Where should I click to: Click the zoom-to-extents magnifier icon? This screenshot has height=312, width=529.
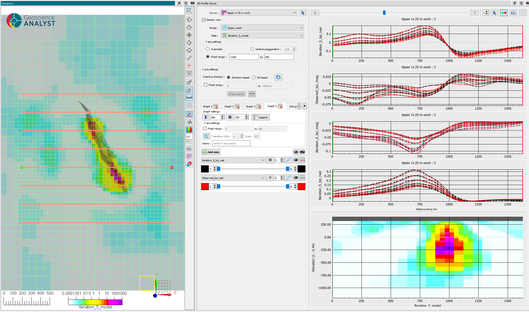[x=189, y=10]
